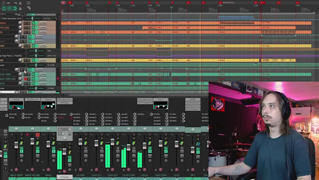Image resolution: width=319 pixels, height=180 pixels.
Task: Click the FX slot on the BACK VR-RES mixer strip
Action: click(x=32, y=100)
